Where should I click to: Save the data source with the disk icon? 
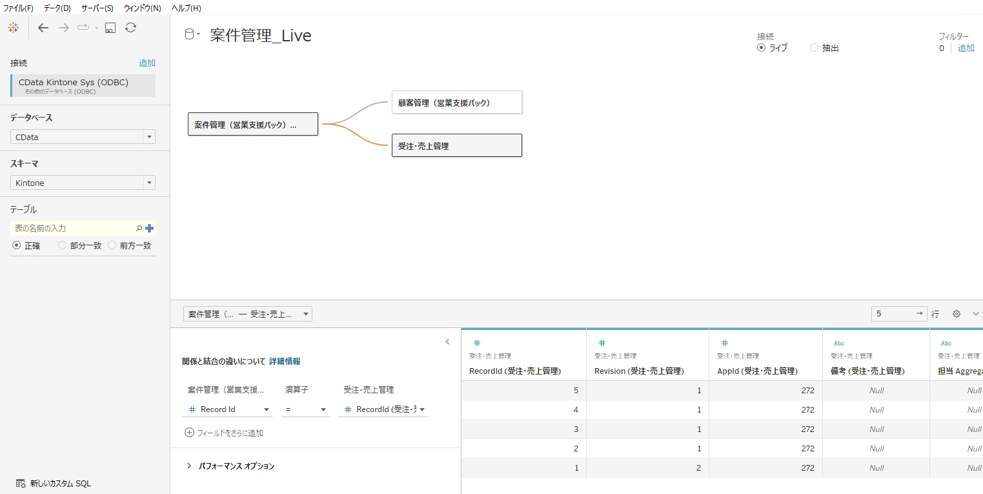[110, 28]
